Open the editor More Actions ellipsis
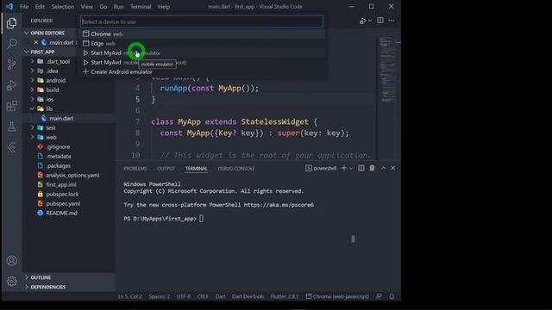The width and height of the screenshot is (552, 310). pos(392,21)
